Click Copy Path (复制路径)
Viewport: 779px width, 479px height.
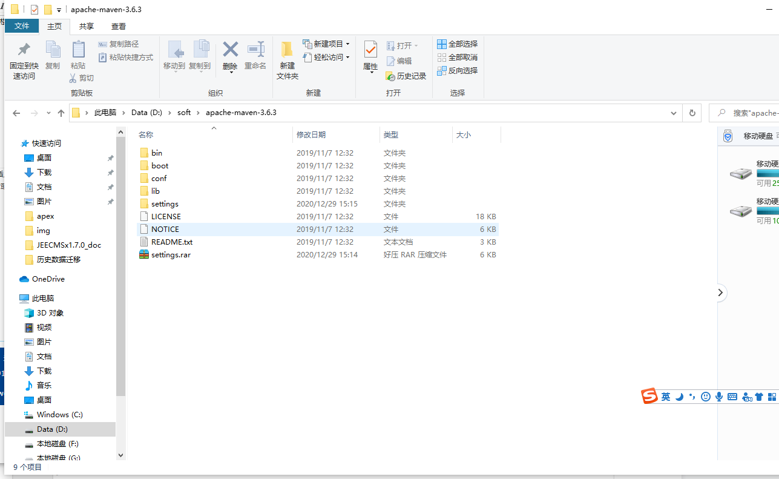[119, 44]
